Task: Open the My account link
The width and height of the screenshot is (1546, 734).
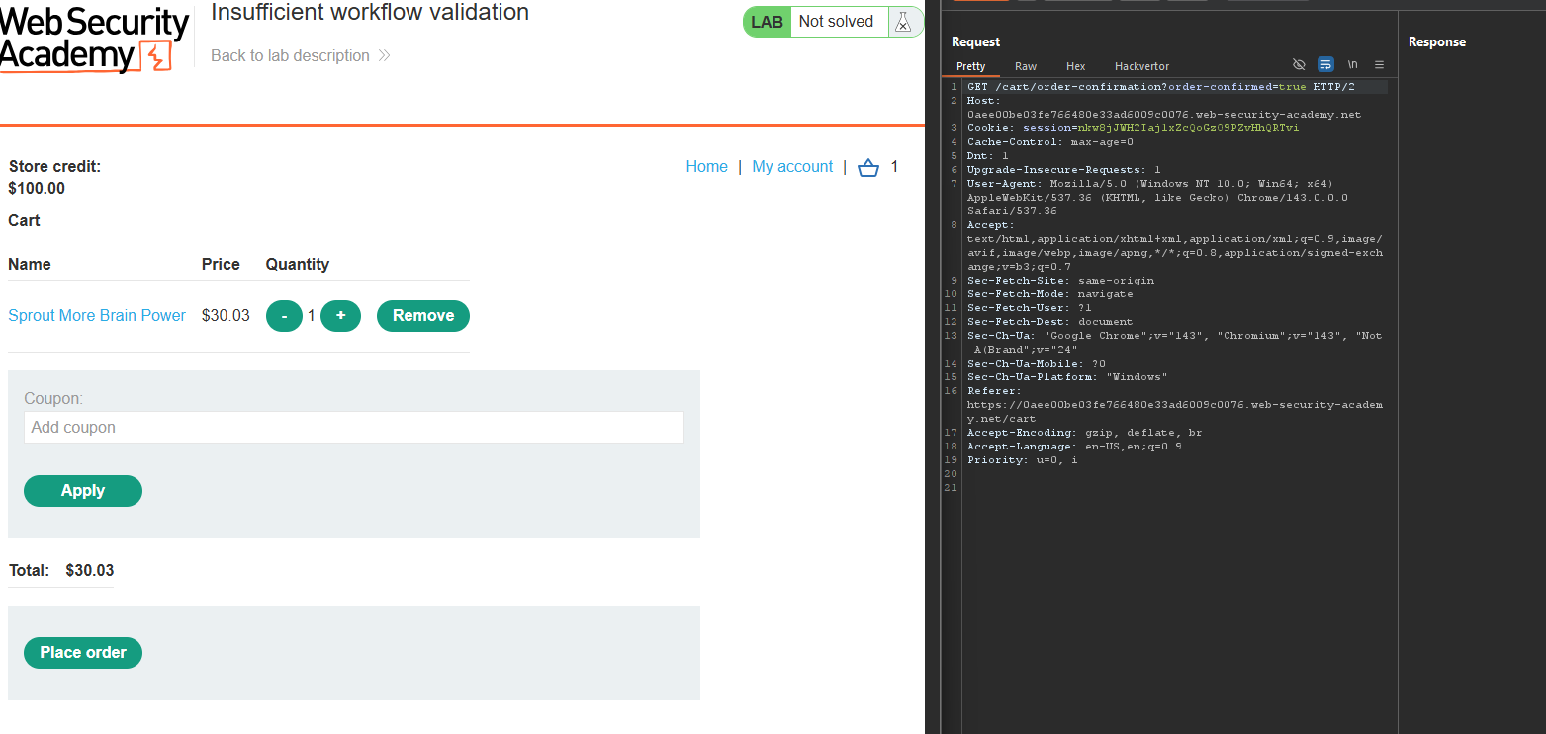Action: (x=792, y=167)
